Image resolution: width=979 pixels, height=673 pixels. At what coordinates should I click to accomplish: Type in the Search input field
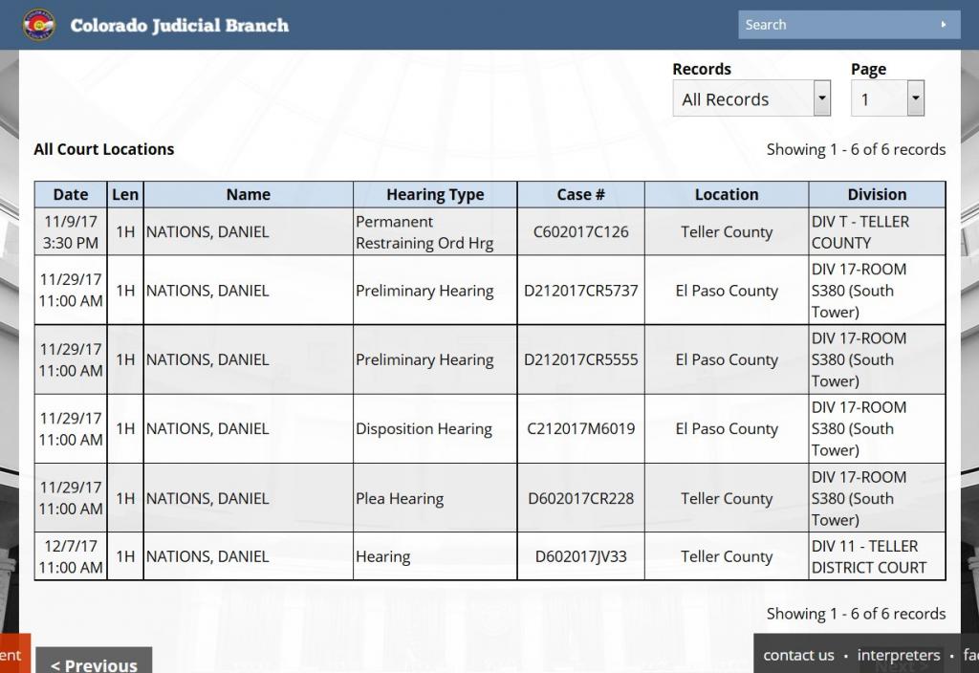pyautogui.click(x=832, y=25)
